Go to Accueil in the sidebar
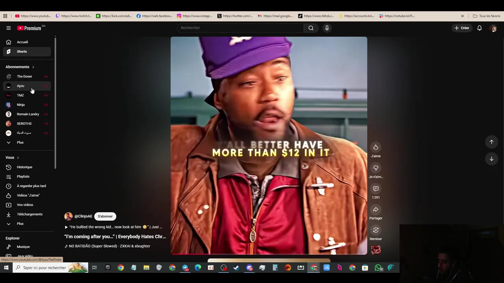 click(27, 42)
